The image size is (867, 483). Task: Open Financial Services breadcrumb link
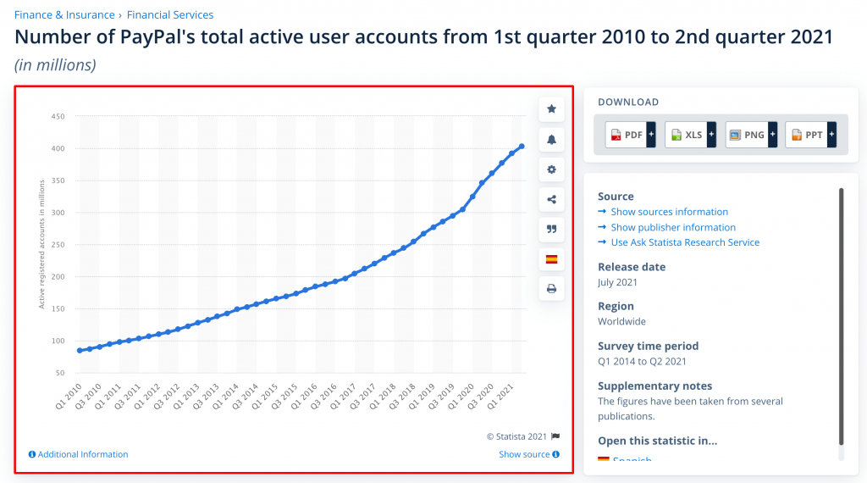coord(170,15)
